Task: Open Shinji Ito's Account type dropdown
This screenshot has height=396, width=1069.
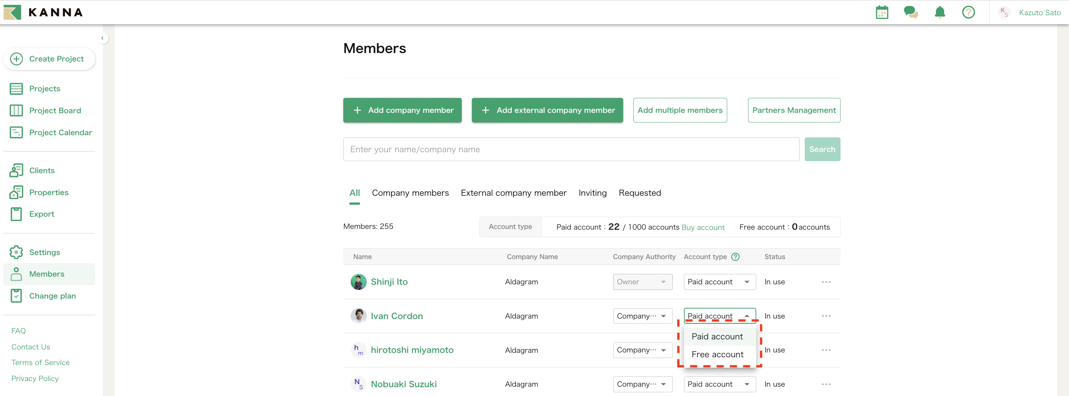Action: [719, 282]
